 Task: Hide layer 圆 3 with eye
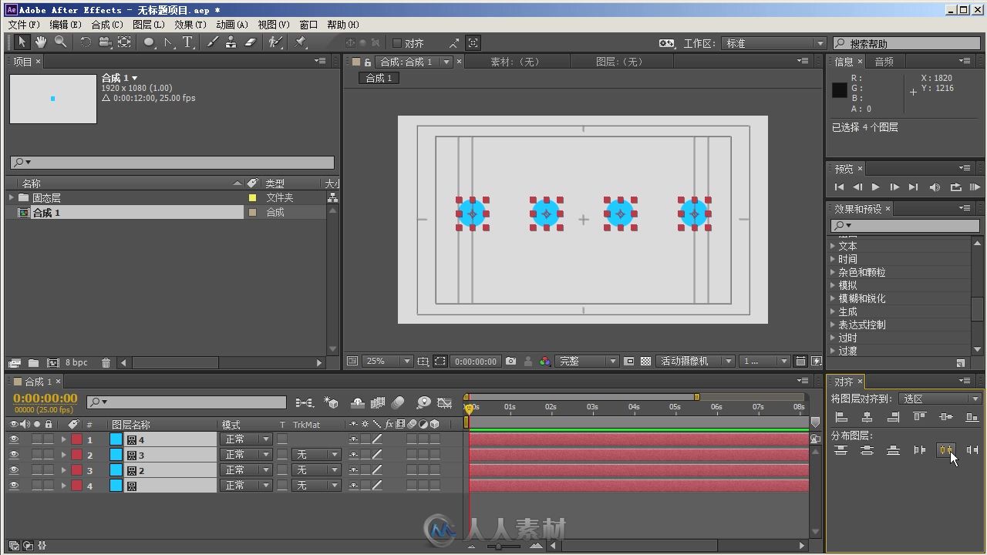tap(13, 455)
